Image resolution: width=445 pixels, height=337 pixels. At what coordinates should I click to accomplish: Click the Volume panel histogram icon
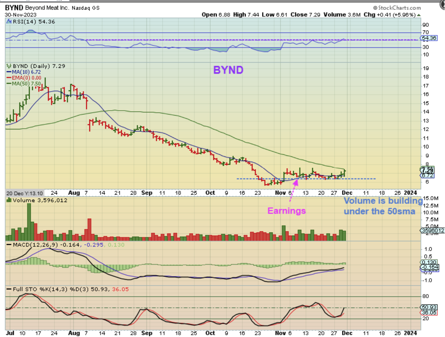click(9, 200)
